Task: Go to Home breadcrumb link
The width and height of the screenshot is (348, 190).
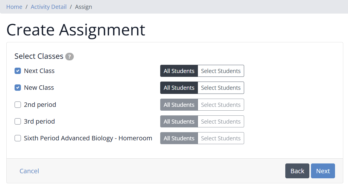Action: 14,7
